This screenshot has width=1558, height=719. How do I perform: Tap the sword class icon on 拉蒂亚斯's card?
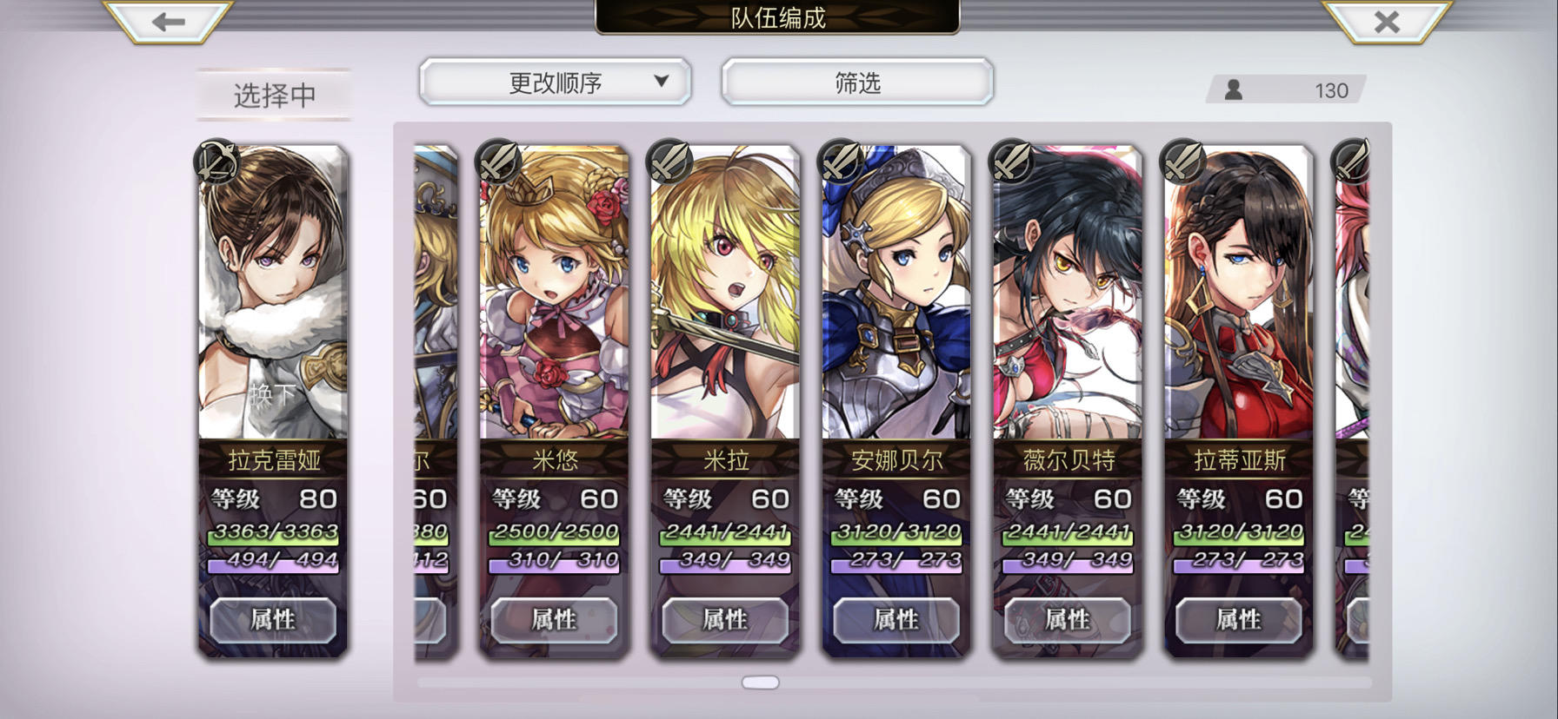pyautogui.click(x=1183, y=161)
